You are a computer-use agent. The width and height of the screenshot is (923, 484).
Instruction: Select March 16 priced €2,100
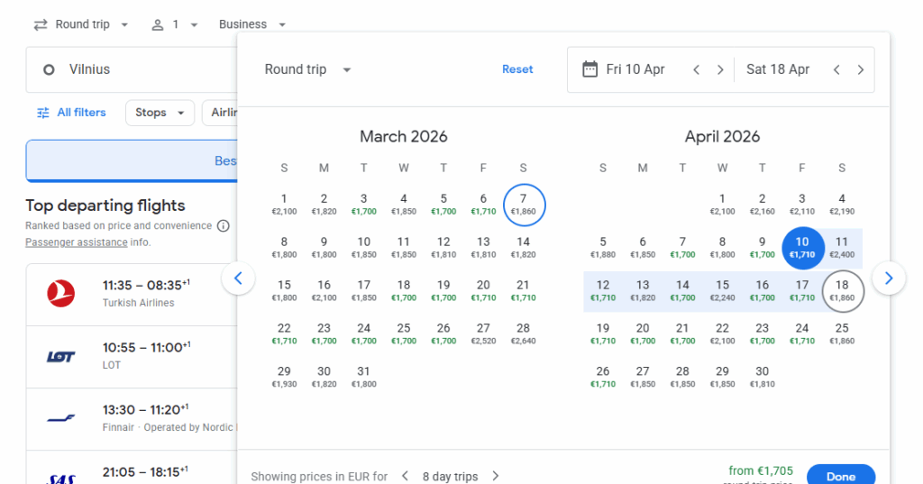click(x=324, y=290)
